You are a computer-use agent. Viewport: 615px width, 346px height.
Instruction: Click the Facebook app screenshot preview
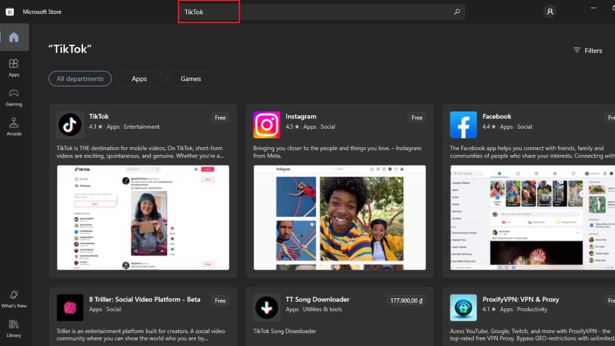coord(532,217)
